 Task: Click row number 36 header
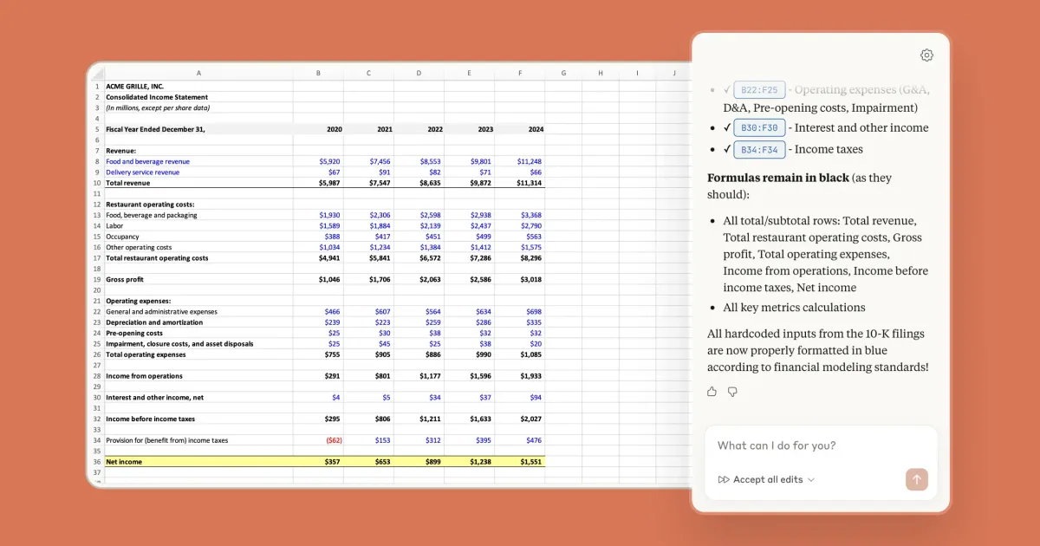coord(96,461)
